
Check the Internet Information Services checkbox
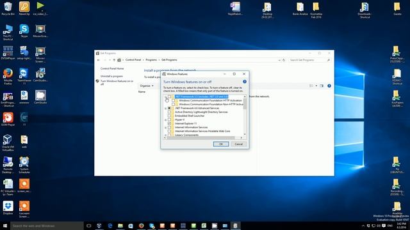169,127
